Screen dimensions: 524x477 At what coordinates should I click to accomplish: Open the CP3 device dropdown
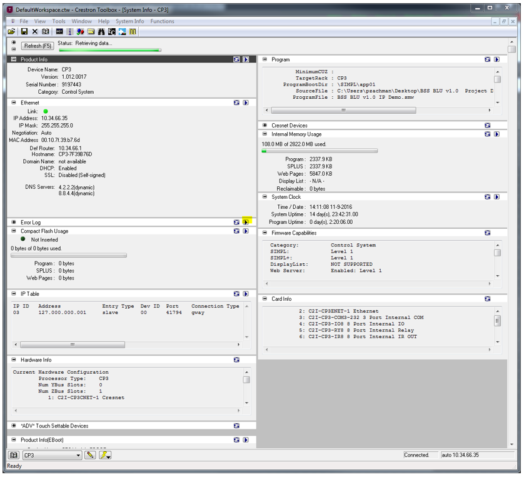[x=78, y=455]
